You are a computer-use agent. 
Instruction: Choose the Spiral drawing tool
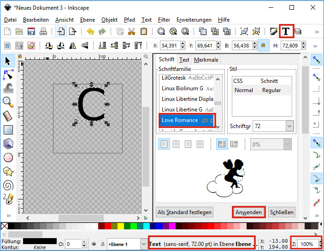pyautogui.click(x=8, y=185)
